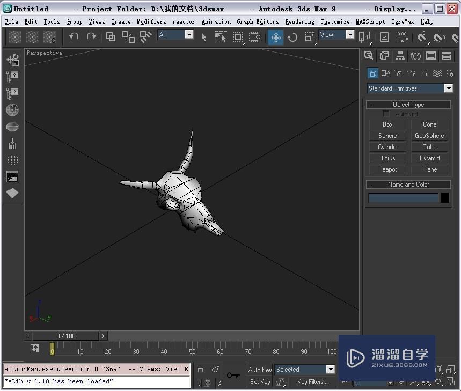
Task: Open the Select by Name list
Action: pos(221,37)
